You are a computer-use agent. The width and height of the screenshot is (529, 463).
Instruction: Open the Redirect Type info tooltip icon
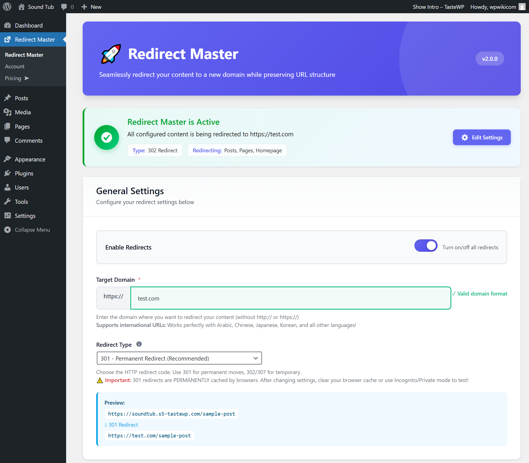139,344
